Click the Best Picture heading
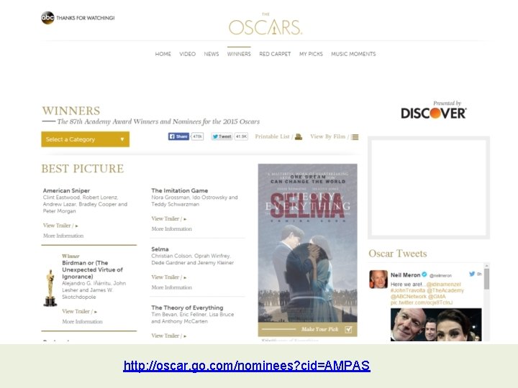 coord(83,169)
